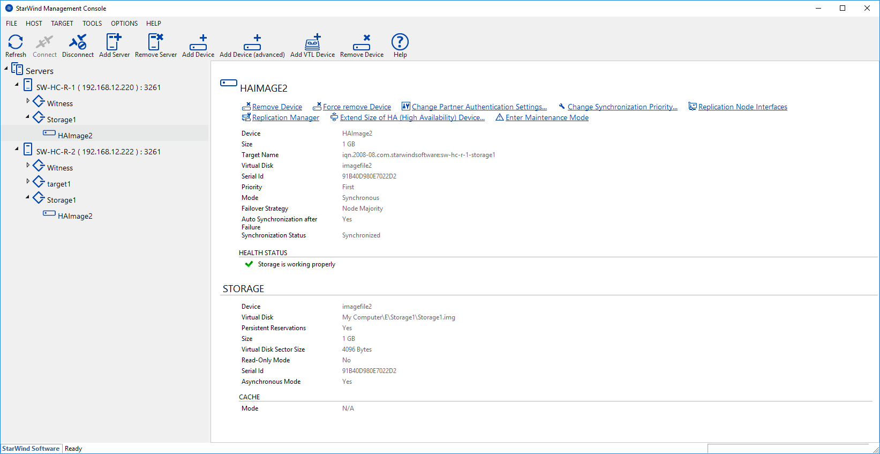The width and height of the screenshot is (880, 454).
Task: Open Change Partner Authentication Settings link
Action: pyautogui.click(x=479, y=107)
